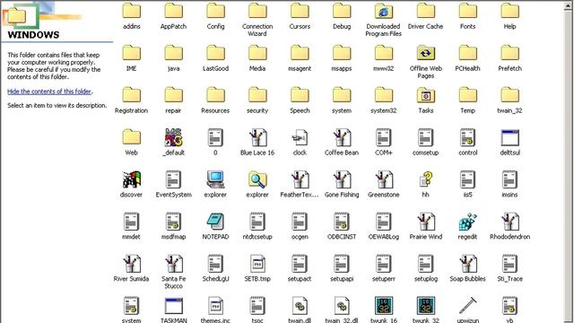Open the Driver Cache folder
The height and width of the screenshot is (323, 574).
[425, 12]
